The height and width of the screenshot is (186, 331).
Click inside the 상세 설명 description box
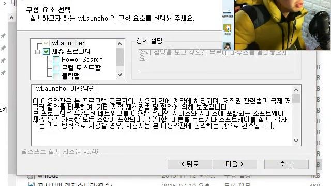[x=216, y=61]
